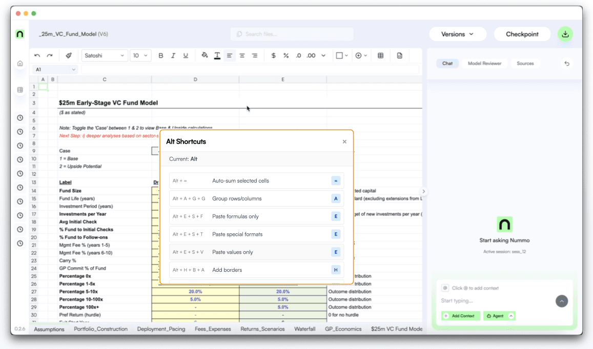Toggle italic formatting
The width and height of the screenshot is (593, 349).
point(173,56)
